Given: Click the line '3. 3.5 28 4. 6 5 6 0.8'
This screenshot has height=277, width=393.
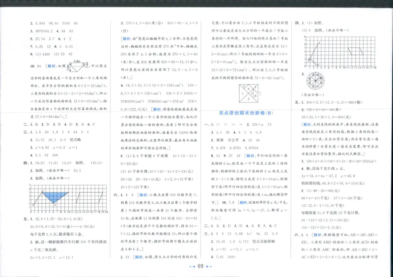Looking at the screenshot, I should (x=236, y=132).
